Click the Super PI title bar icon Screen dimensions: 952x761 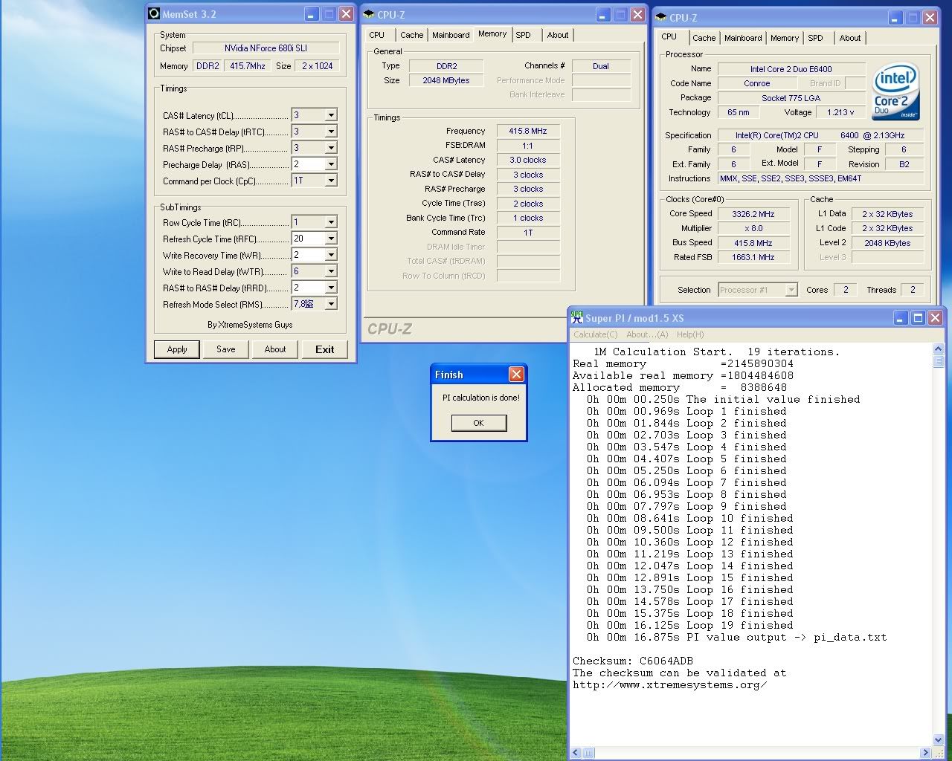point(577,317)
